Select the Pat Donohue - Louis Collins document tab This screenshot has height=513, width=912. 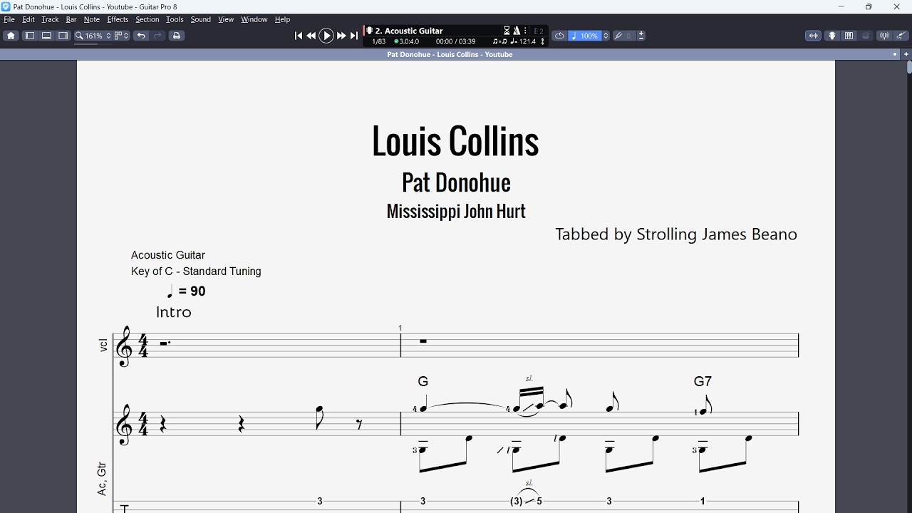click(x=450, y=54)
